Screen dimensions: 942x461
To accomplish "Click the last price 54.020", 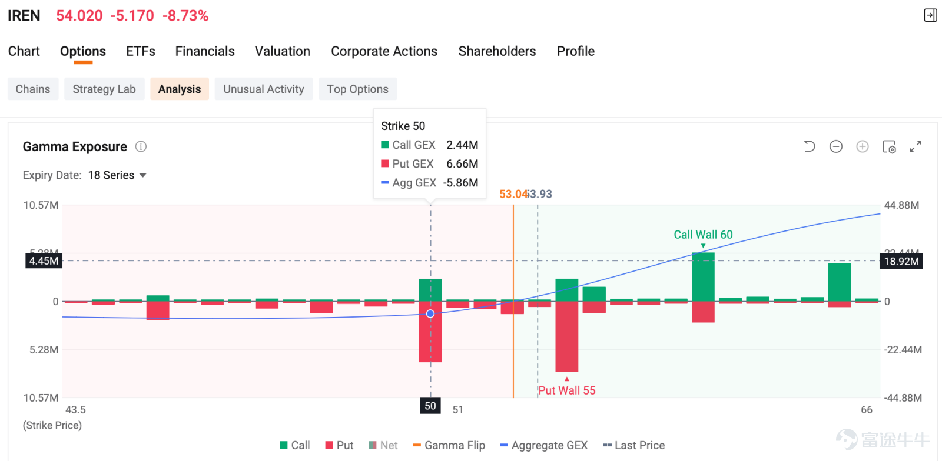I will pos(79,16).
